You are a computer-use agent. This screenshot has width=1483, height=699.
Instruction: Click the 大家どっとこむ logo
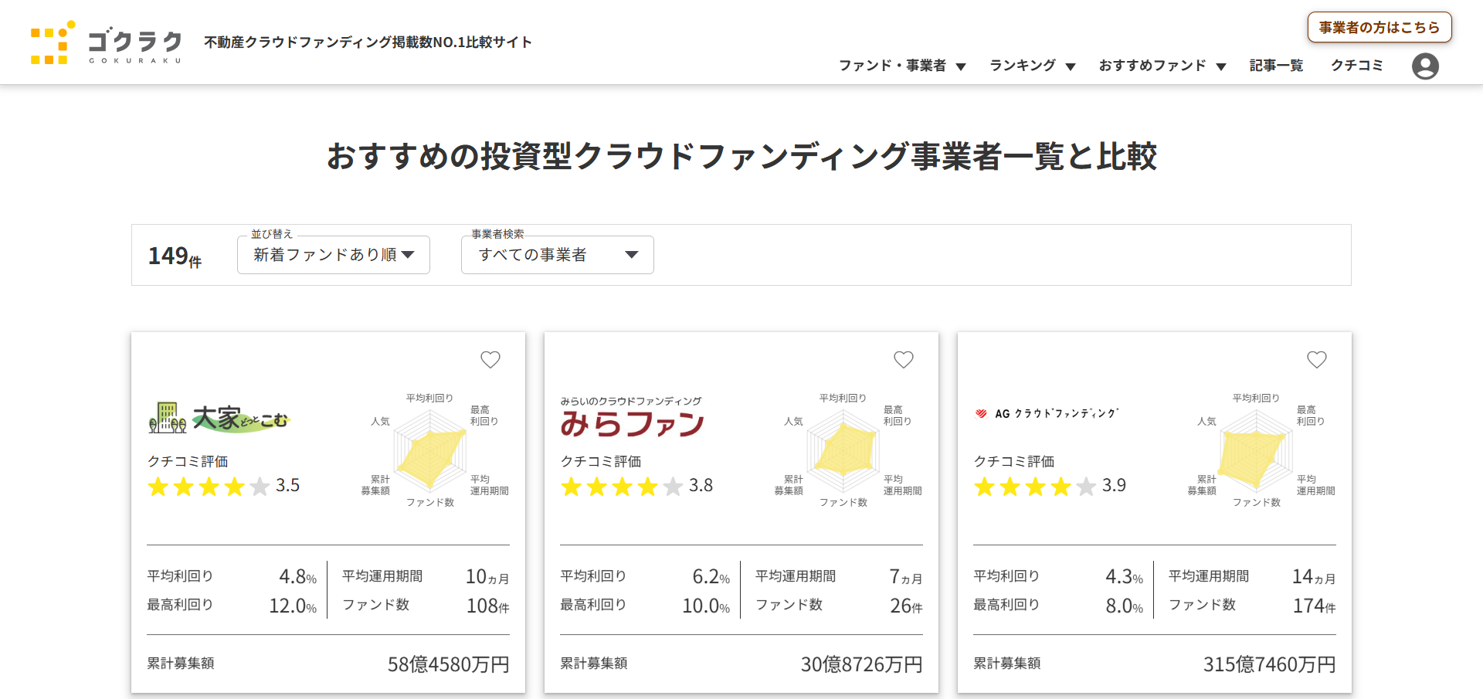click(x=219, y=419)
